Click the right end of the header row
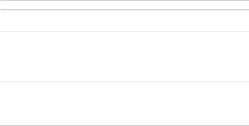 click(x=246, y=5)
